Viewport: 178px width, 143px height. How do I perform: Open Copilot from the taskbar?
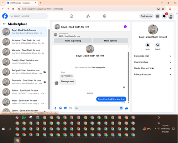pos(17,117)
